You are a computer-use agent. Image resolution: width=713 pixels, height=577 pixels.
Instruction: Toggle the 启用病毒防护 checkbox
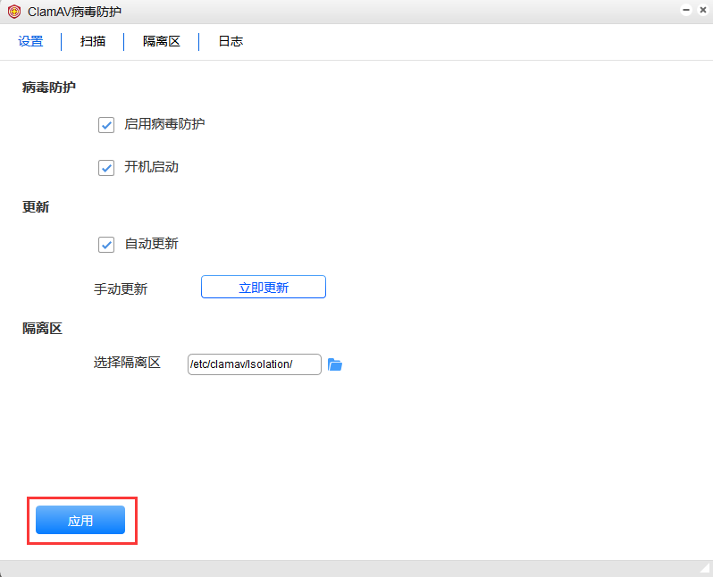106,125
